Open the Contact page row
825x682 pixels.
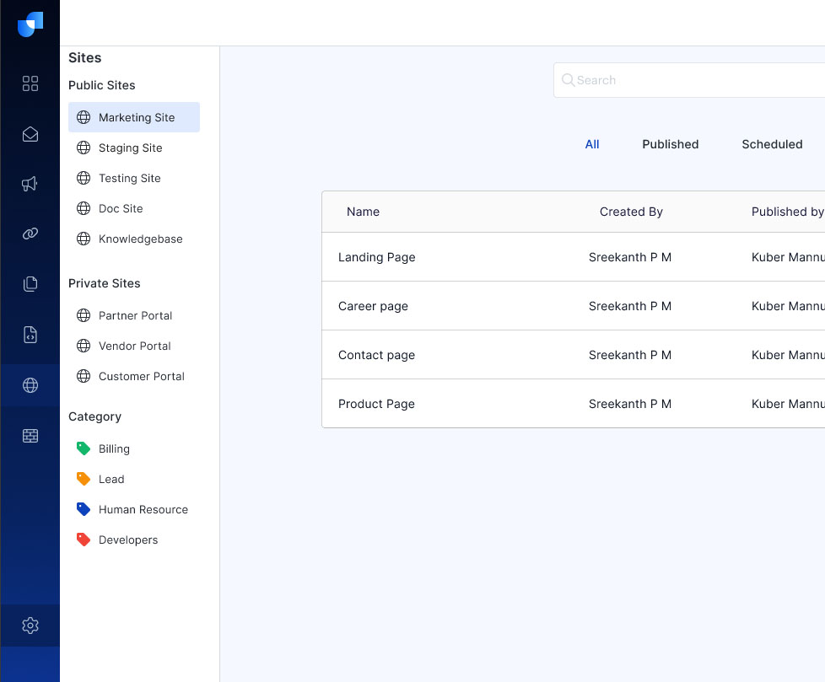(x=574, y=355)
